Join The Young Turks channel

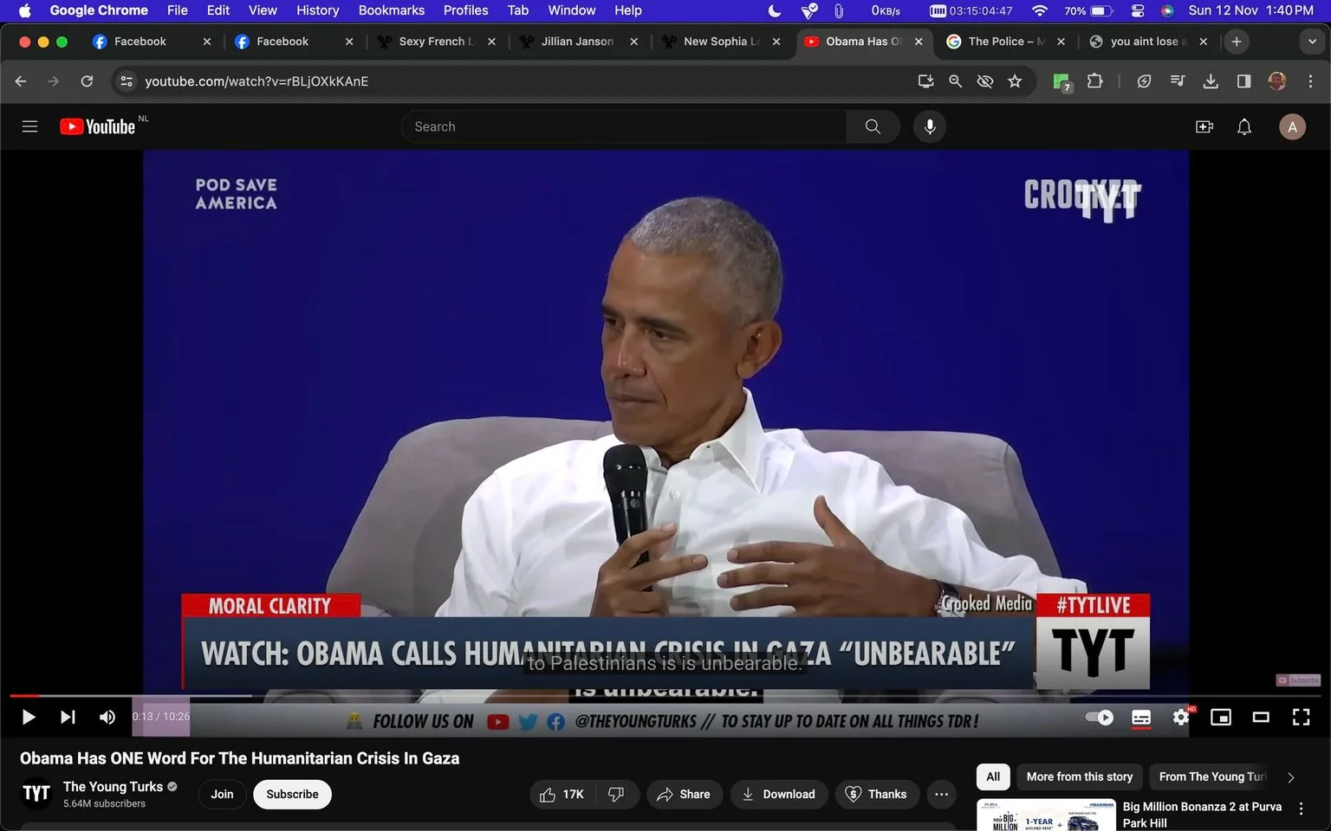[x=222, y=794]
